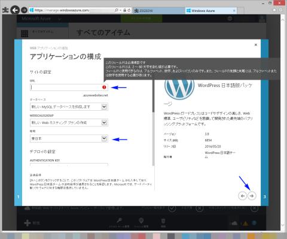This screenshot has width=287, height=239.
Task: Click the green button in the portal header
Action: pyautogui.click(x=141, y=19)
